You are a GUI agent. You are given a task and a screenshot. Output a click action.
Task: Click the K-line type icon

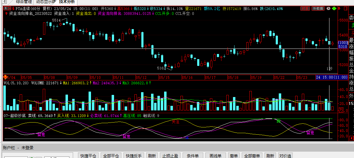click(5, 8)
